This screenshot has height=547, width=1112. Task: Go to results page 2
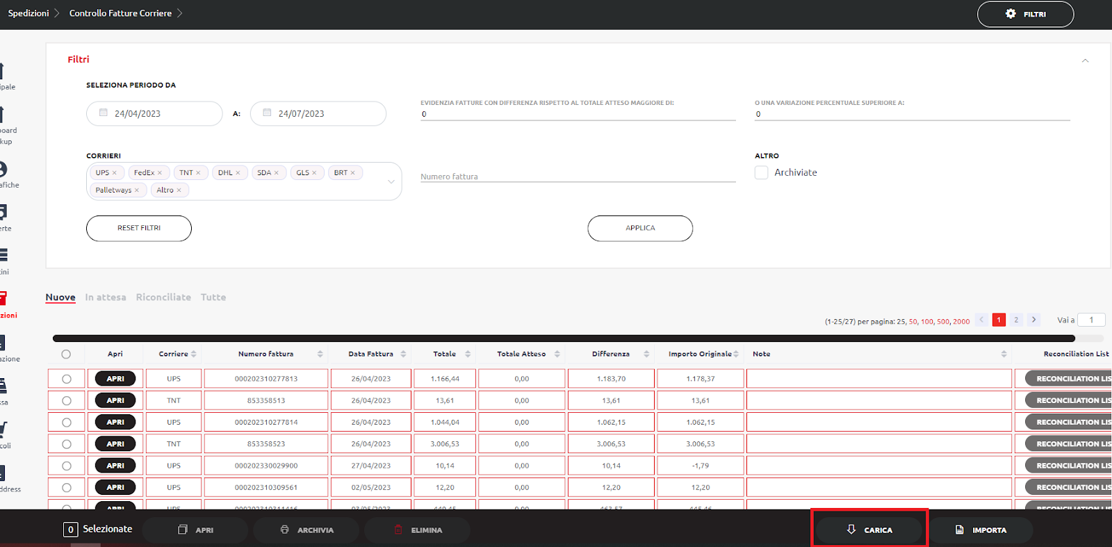(1016, 320)
